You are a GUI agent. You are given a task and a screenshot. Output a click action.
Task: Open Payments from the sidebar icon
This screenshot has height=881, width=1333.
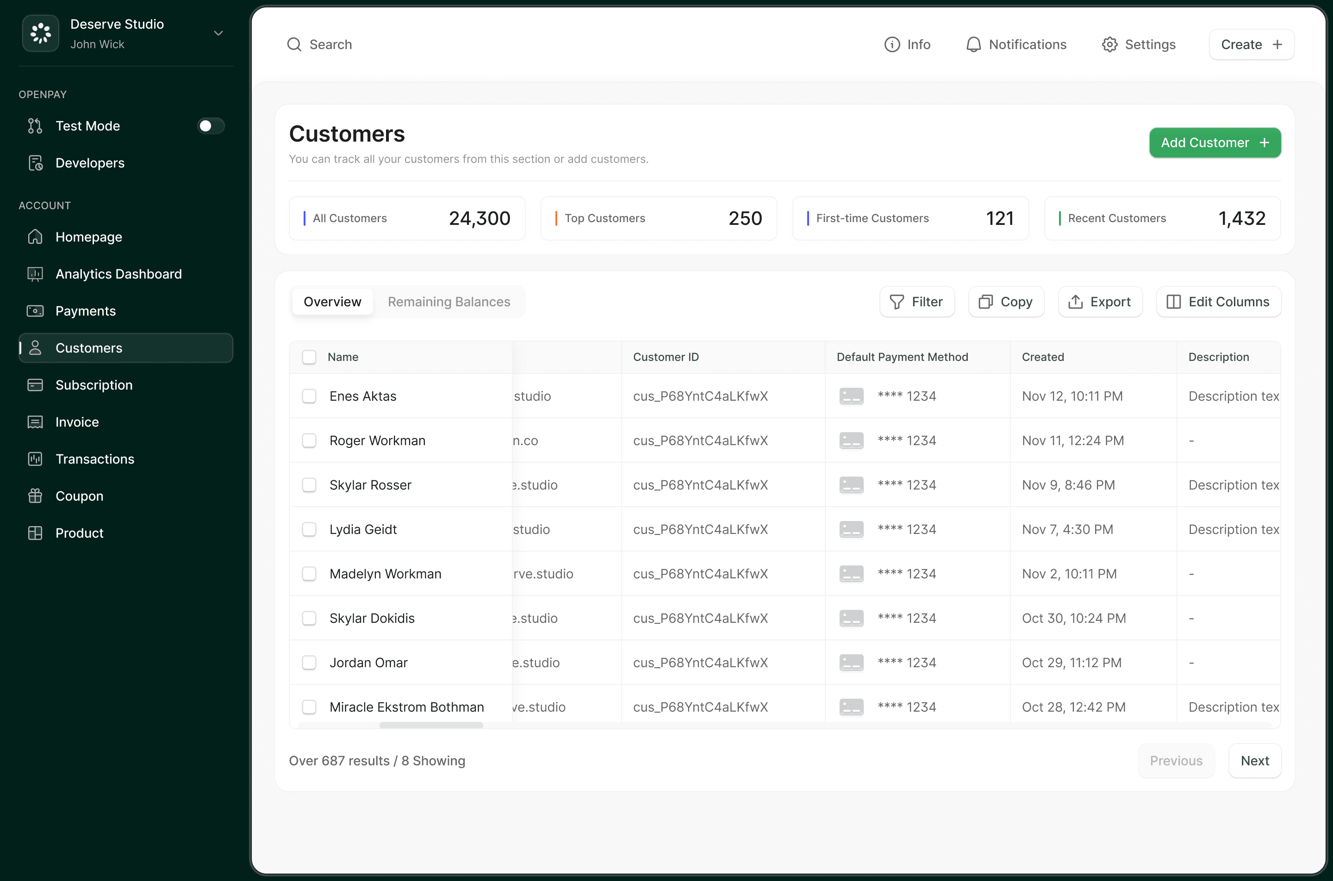tap(35, 311)
